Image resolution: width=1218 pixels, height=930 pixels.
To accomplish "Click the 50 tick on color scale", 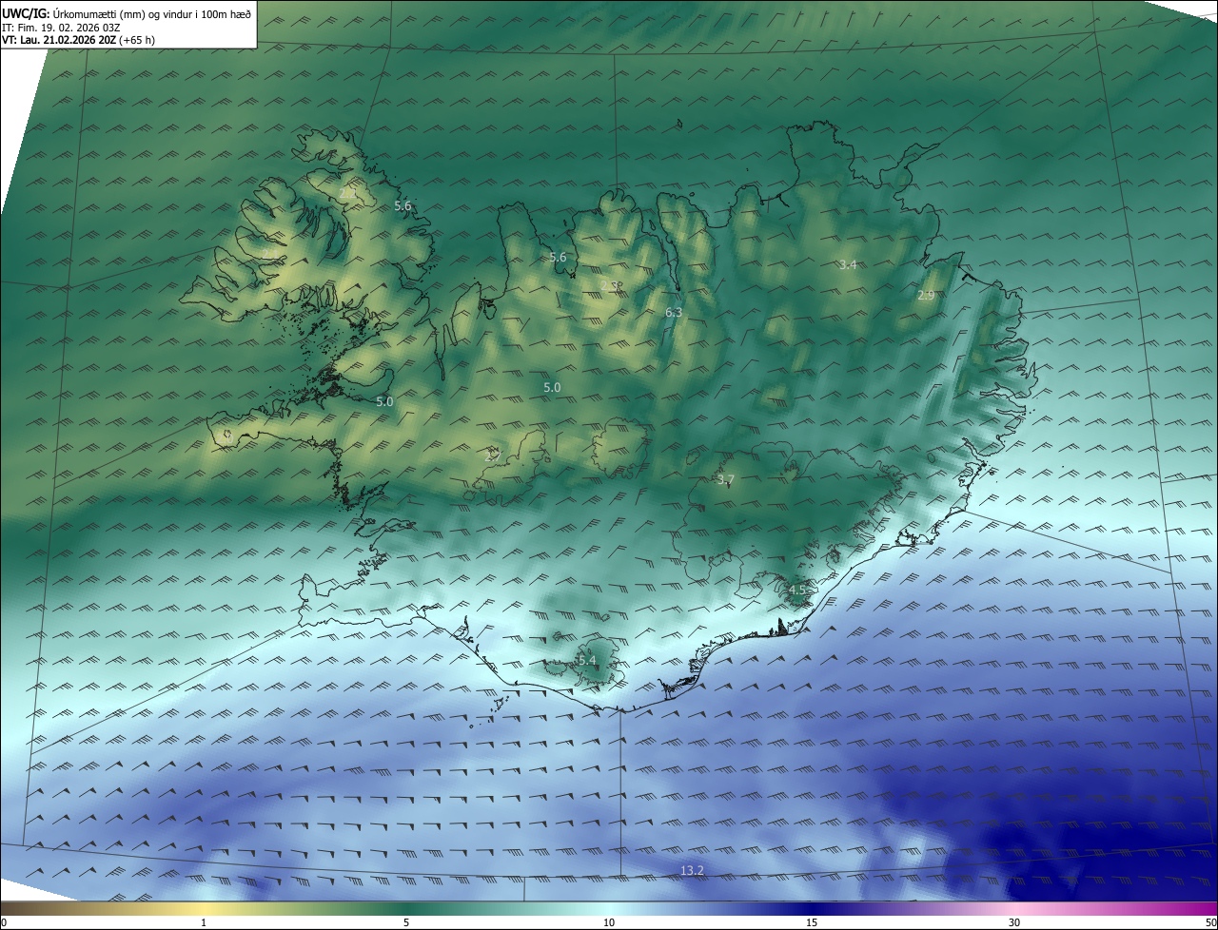I will click(1210, 923).
